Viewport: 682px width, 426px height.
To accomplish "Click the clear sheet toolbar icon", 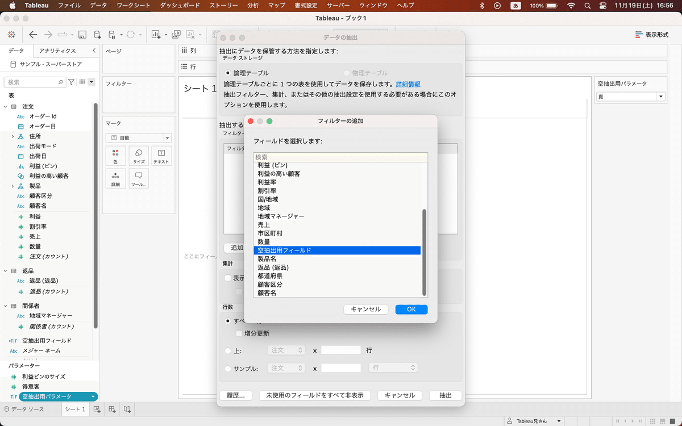I will tap(190, 35).
